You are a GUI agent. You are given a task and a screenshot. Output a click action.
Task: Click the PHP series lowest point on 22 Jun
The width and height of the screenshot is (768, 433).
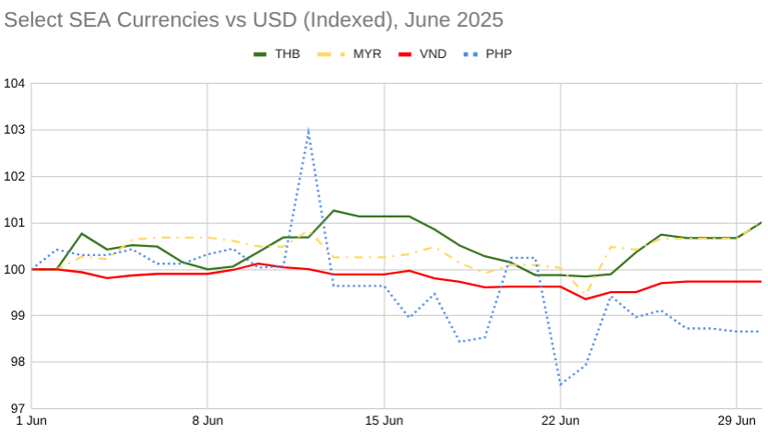pos(560,384)
